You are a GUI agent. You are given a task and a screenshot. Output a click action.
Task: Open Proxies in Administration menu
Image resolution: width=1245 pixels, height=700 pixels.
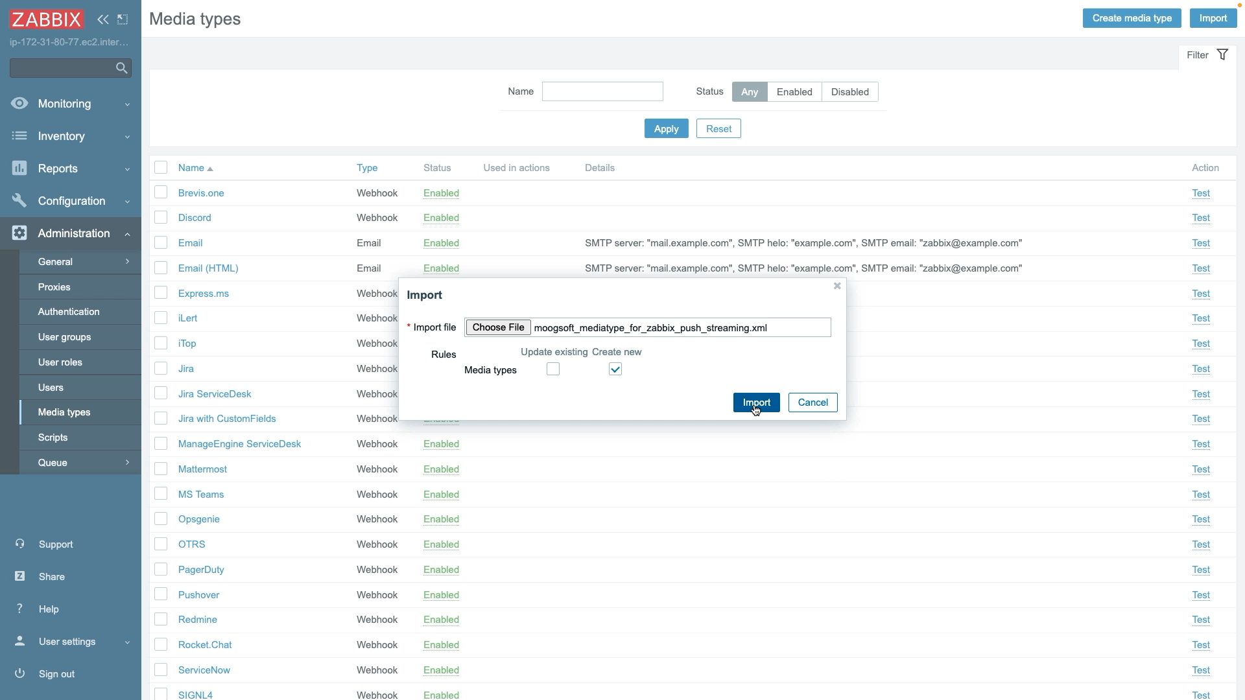pyautogui.click(x=80, y=287)
